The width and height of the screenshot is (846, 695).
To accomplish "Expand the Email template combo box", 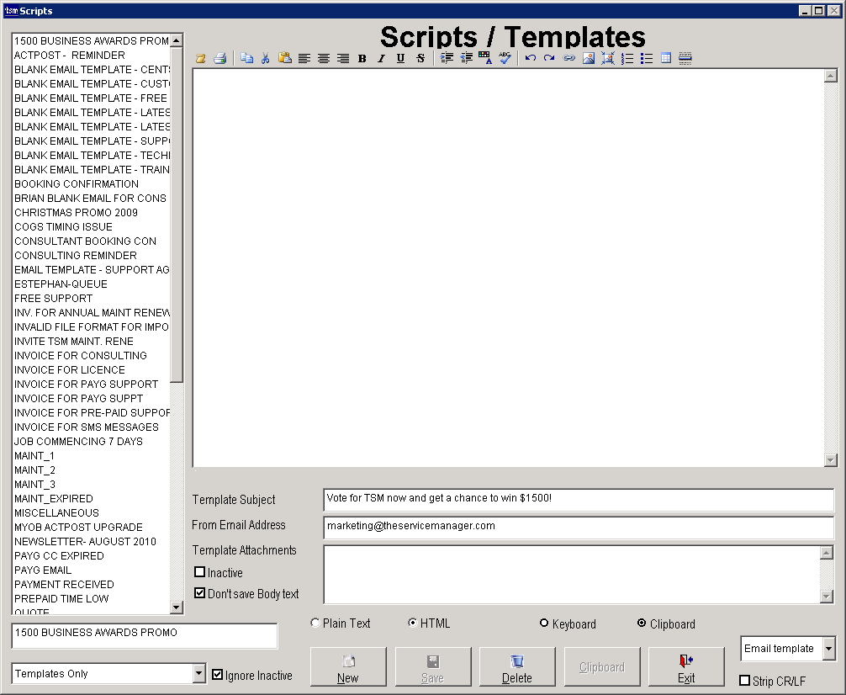I will pos(828,649).
